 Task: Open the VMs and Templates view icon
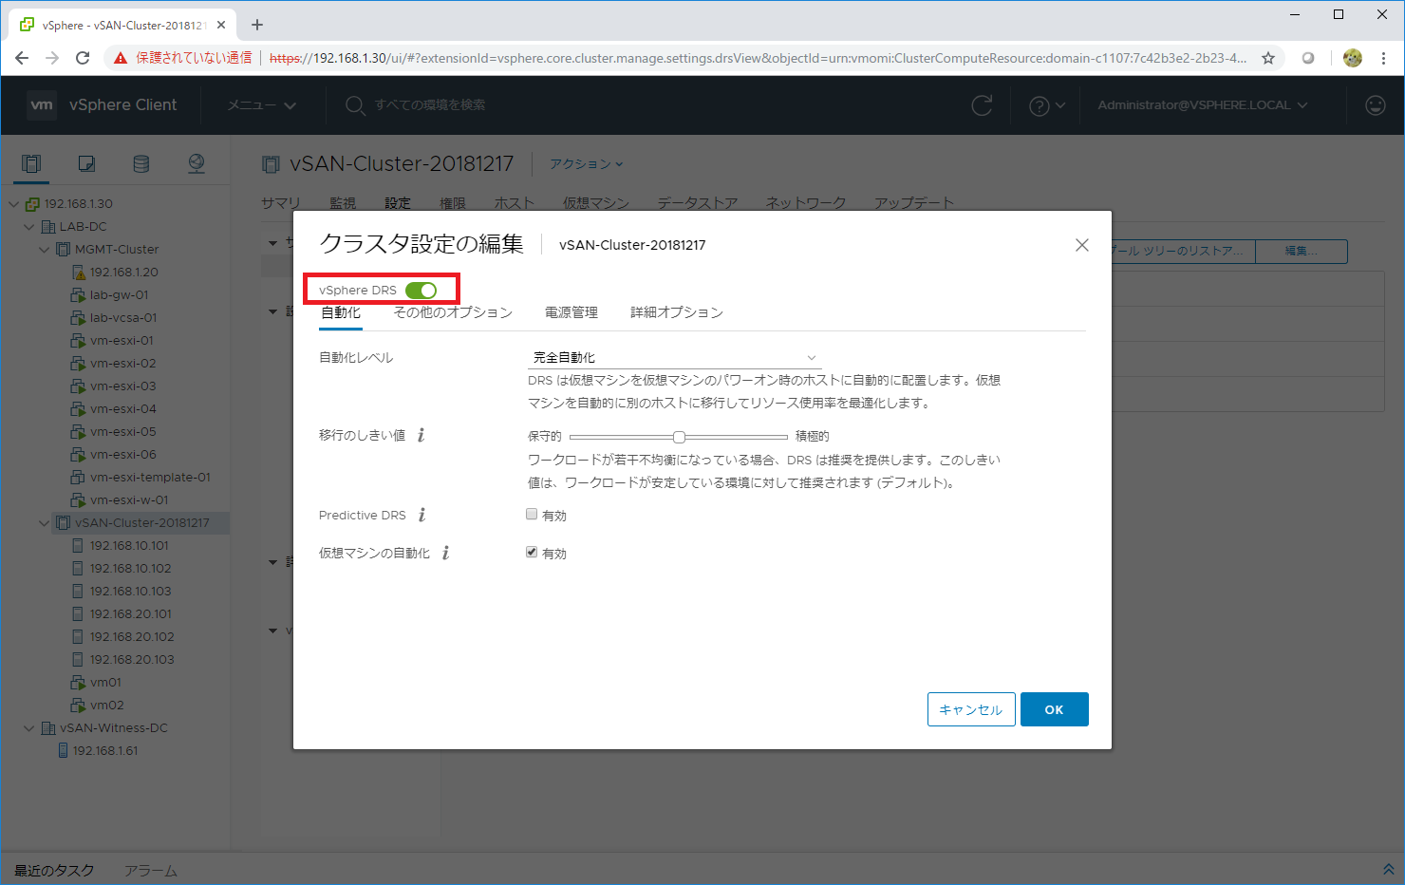[86, 163]
